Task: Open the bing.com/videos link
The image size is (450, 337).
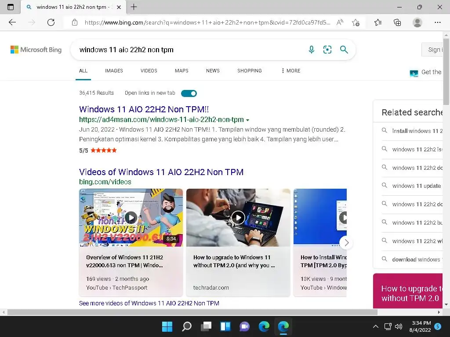Action: pos(105,182)
